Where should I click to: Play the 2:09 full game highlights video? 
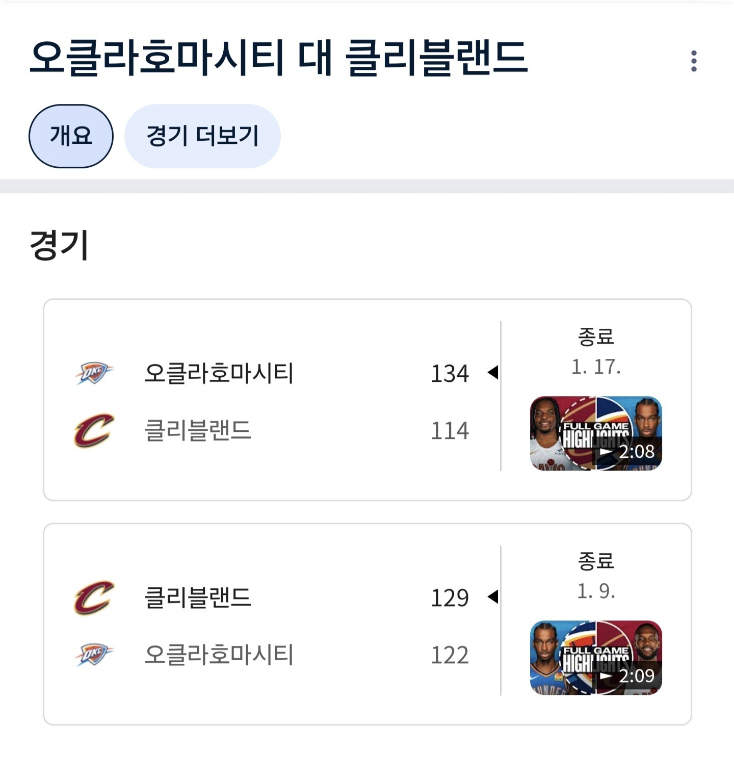[x=596, y=658]
